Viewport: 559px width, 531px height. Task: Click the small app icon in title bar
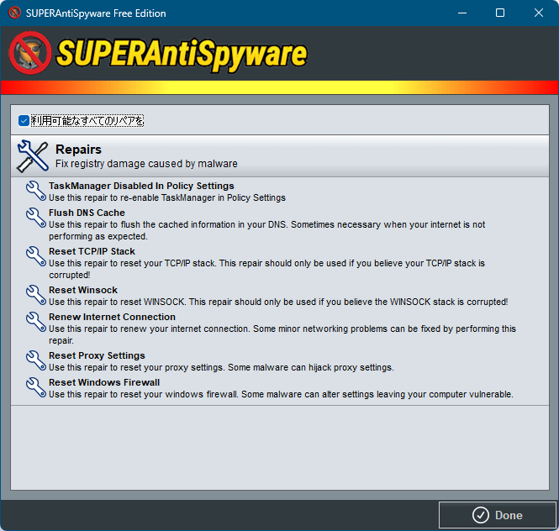pos(14,13)
